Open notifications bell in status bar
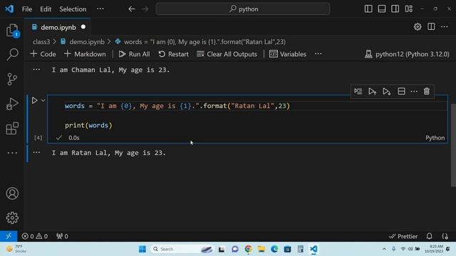 (429, 236)
